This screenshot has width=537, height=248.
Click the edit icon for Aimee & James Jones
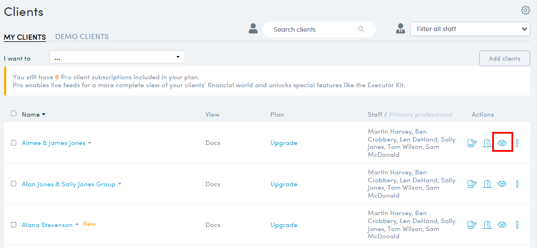pyautogui.click(x=472, y=143)
